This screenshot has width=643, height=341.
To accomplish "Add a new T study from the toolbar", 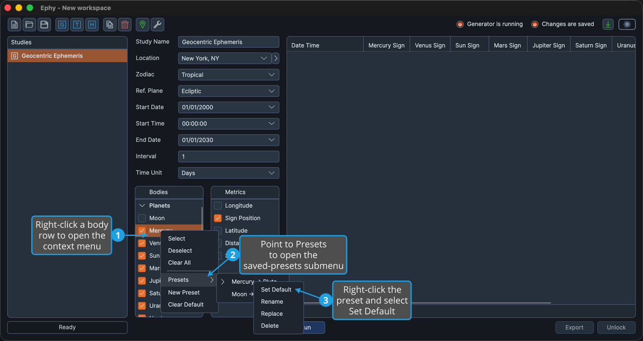I will (x=77, y=25).
